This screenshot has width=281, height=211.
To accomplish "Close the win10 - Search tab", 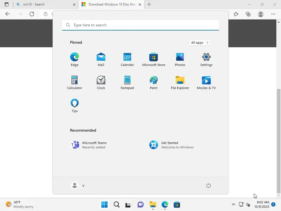I will (74, 4).
